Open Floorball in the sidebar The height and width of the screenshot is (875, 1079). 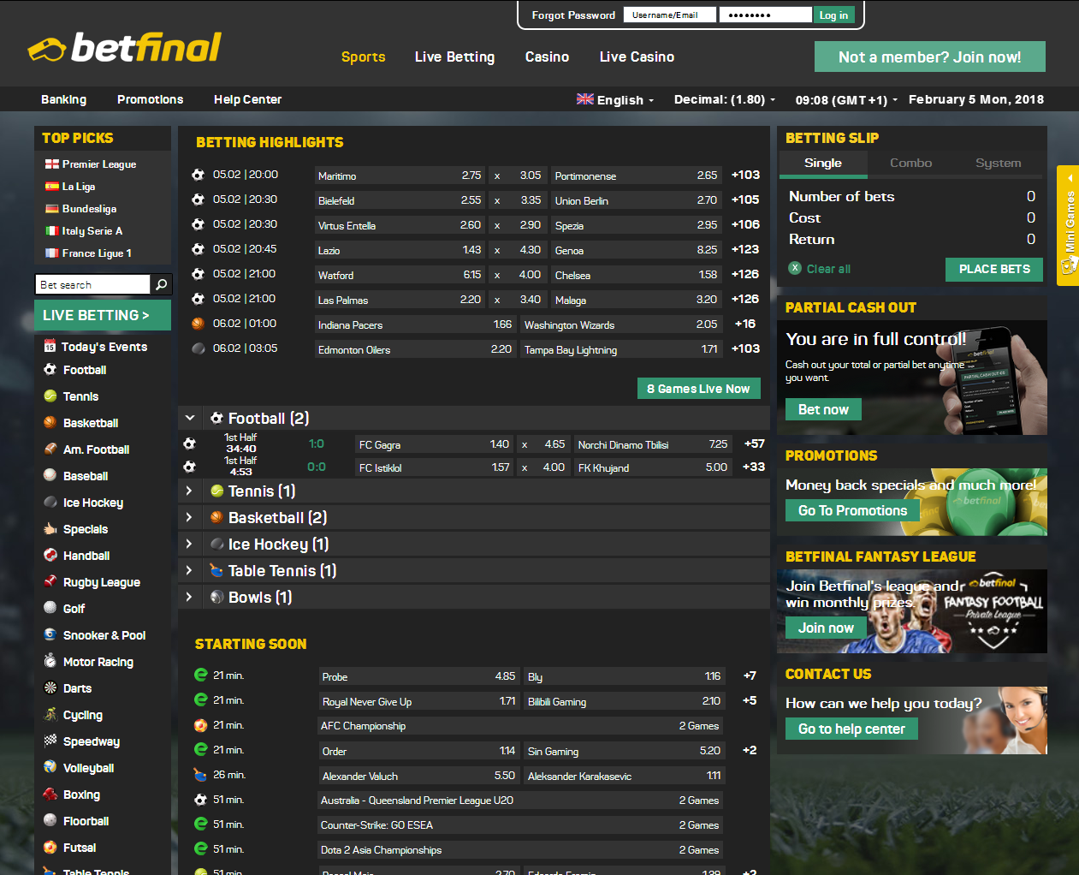tap(86, 821)
